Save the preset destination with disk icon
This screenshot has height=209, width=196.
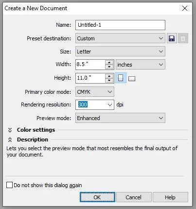click(x=172, y=38)
